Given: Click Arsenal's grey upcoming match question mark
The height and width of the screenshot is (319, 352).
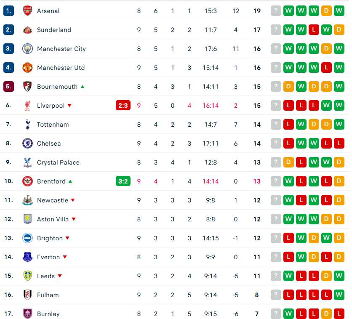Looking at the screenshot, I should pos(276,11).
